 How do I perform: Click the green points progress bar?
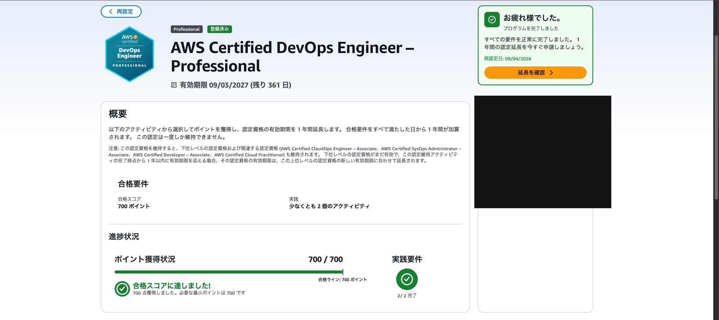tap(229, 272)
